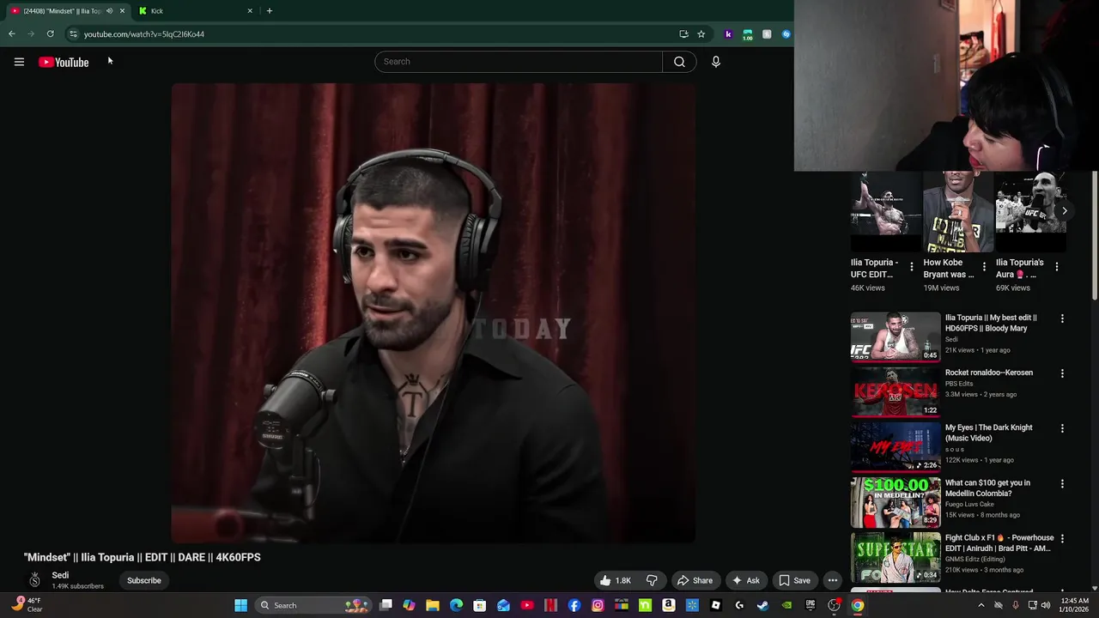This screenshot has width=1099, height=618.
Task: Open options for Ilia Topuria's Aura short
Action: pyautogui.click(x=1057, y=267)
